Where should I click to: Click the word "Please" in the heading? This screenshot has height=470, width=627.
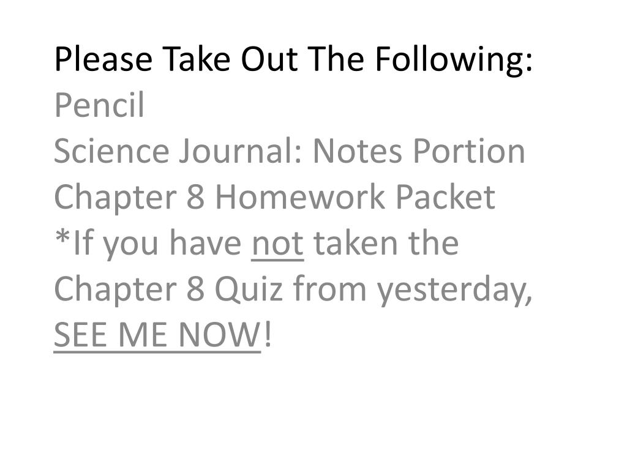tap(103, 59)
